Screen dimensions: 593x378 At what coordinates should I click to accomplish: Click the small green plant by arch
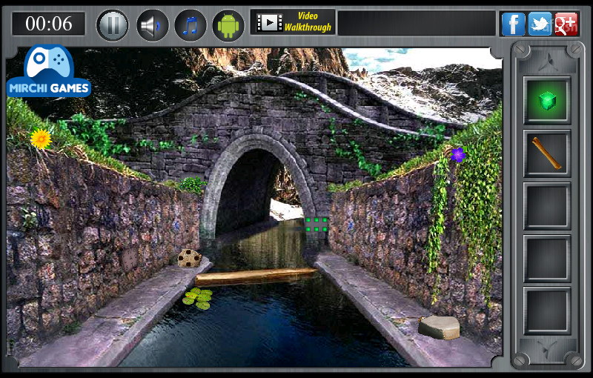(193, 185)
